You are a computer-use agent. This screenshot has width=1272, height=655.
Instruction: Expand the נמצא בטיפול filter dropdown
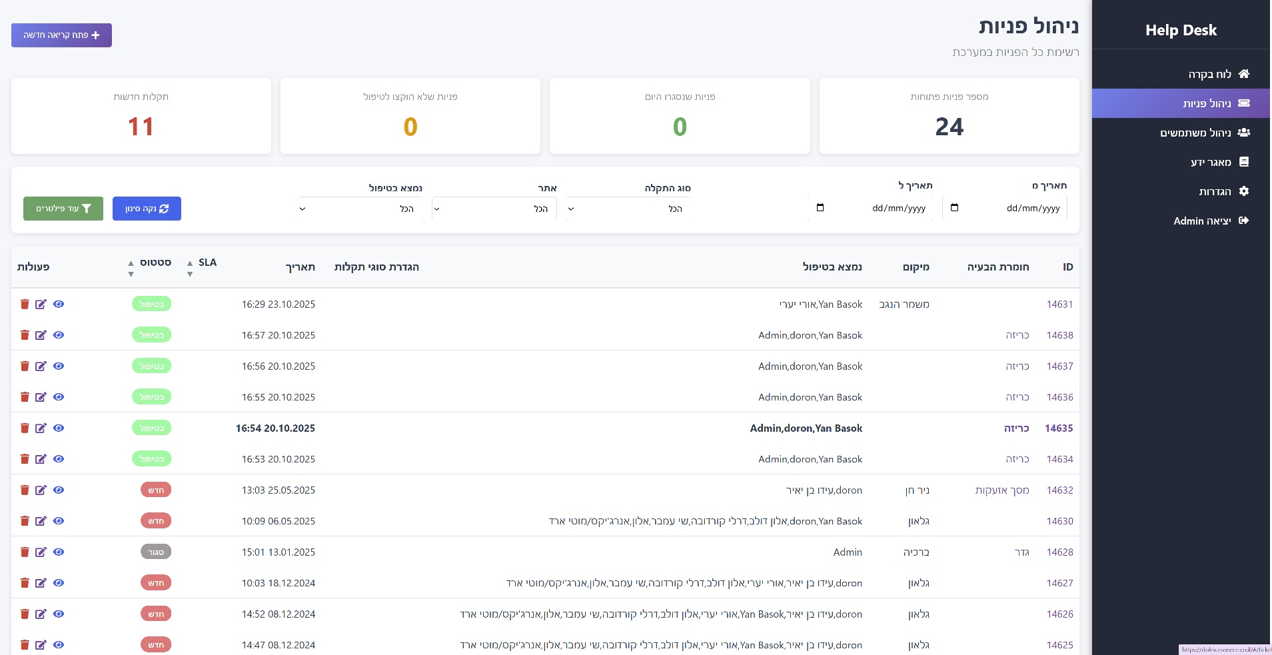pos(360,209)
